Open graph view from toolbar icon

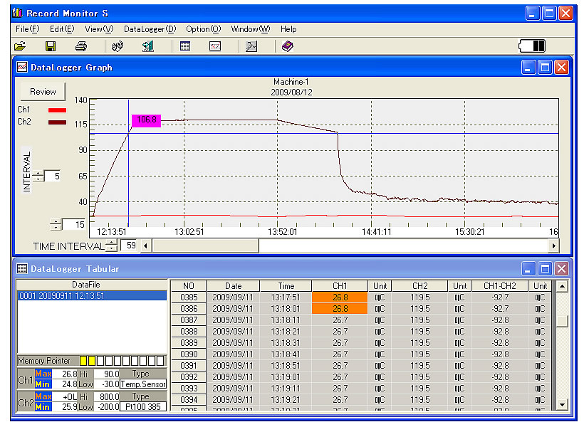(x=215, y=46)
